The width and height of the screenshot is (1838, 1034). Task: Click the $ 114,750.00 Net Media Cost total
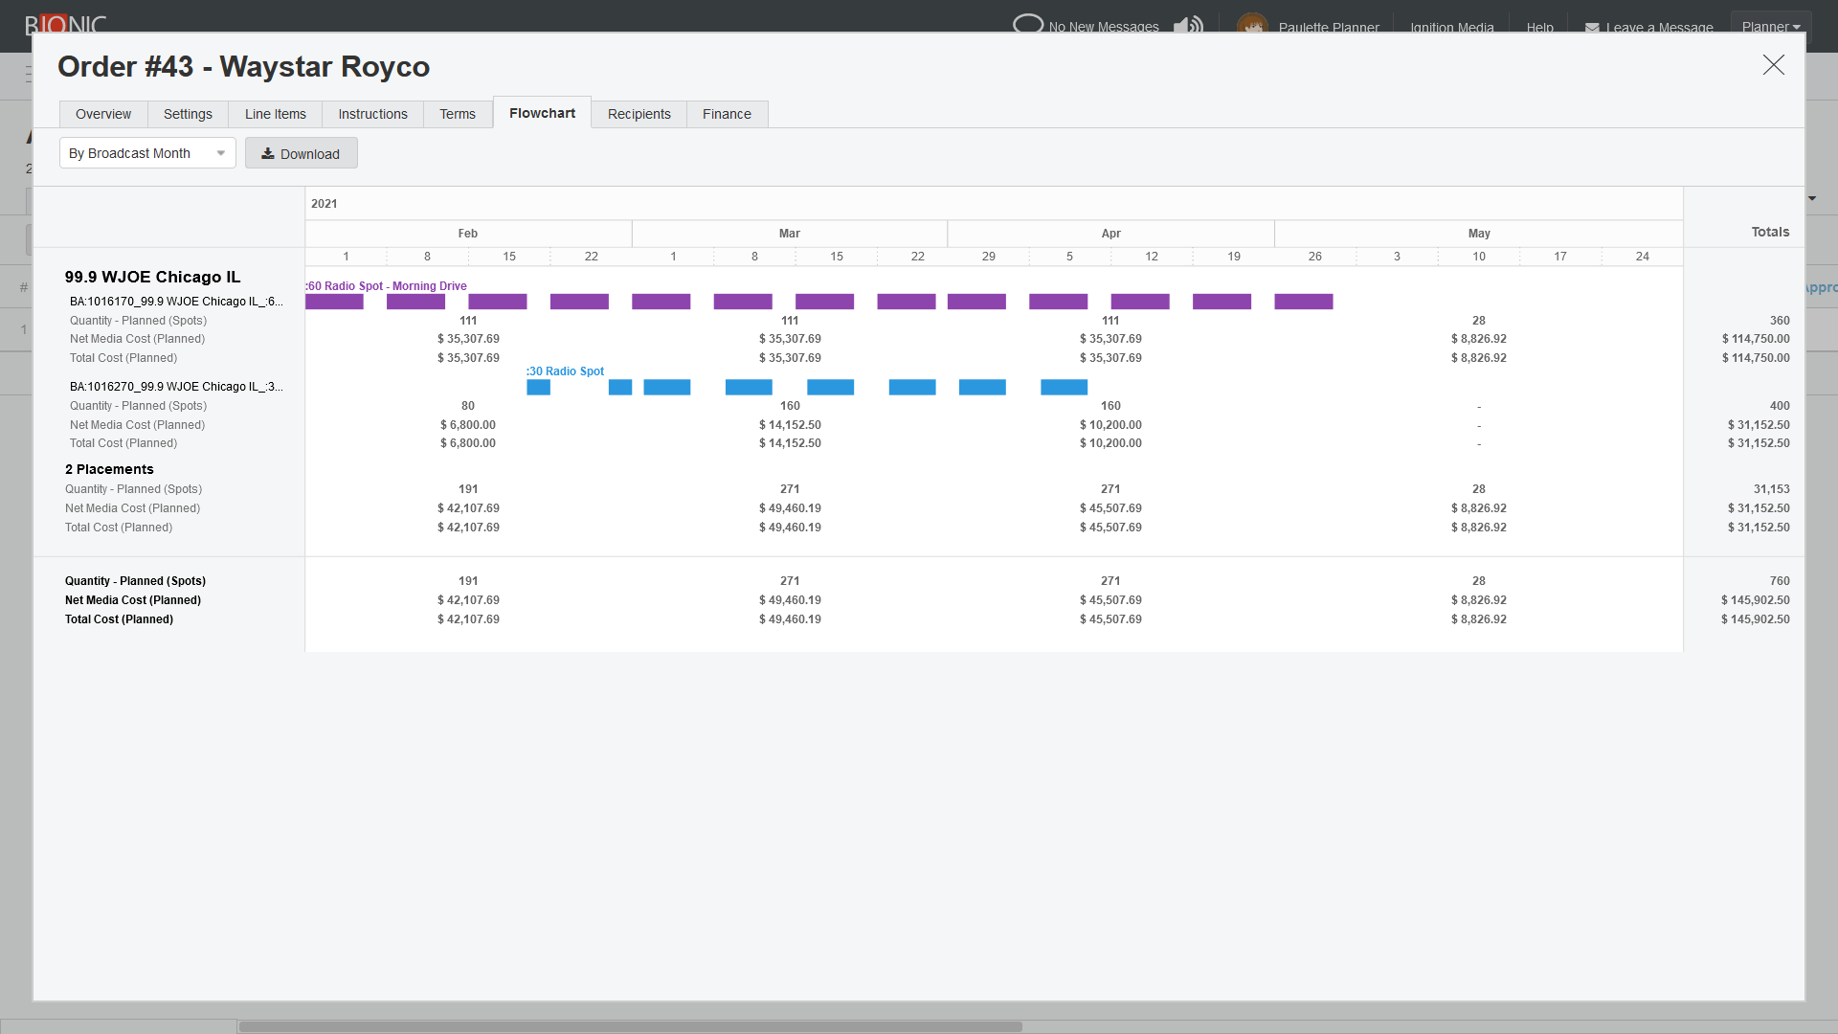coord(1755,339)
